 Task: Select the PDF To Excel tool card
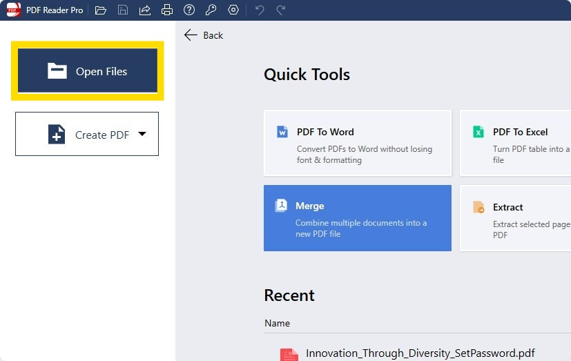pyautogui.click(x=515, y=143)
